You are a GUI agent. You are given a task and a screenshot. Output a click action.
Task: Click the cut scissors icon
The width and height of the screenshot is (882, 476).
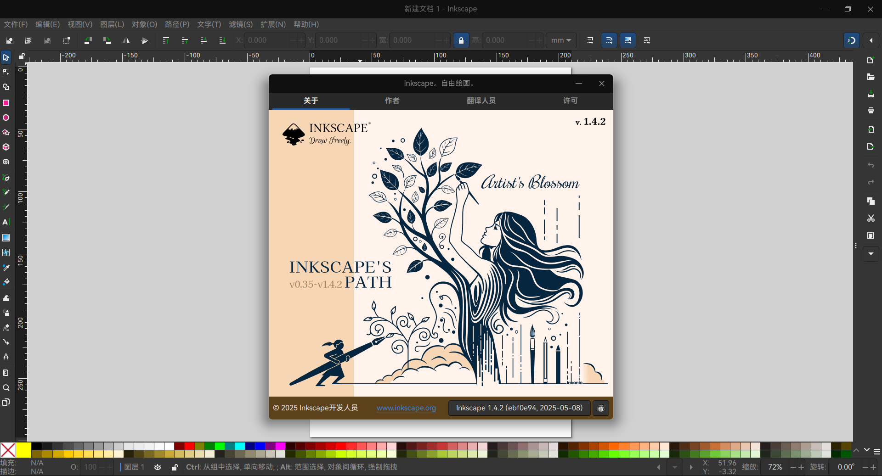(871, 218)
